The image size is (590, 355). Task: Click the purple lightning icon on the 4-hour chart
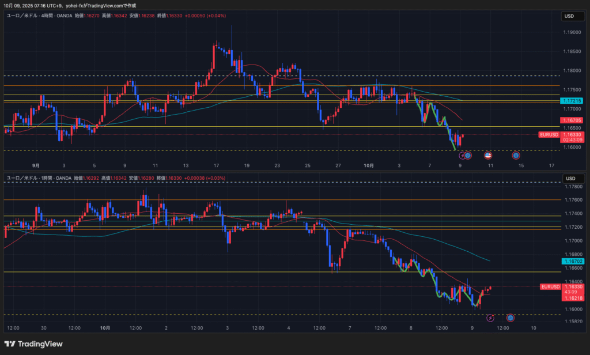pos(462,155)
